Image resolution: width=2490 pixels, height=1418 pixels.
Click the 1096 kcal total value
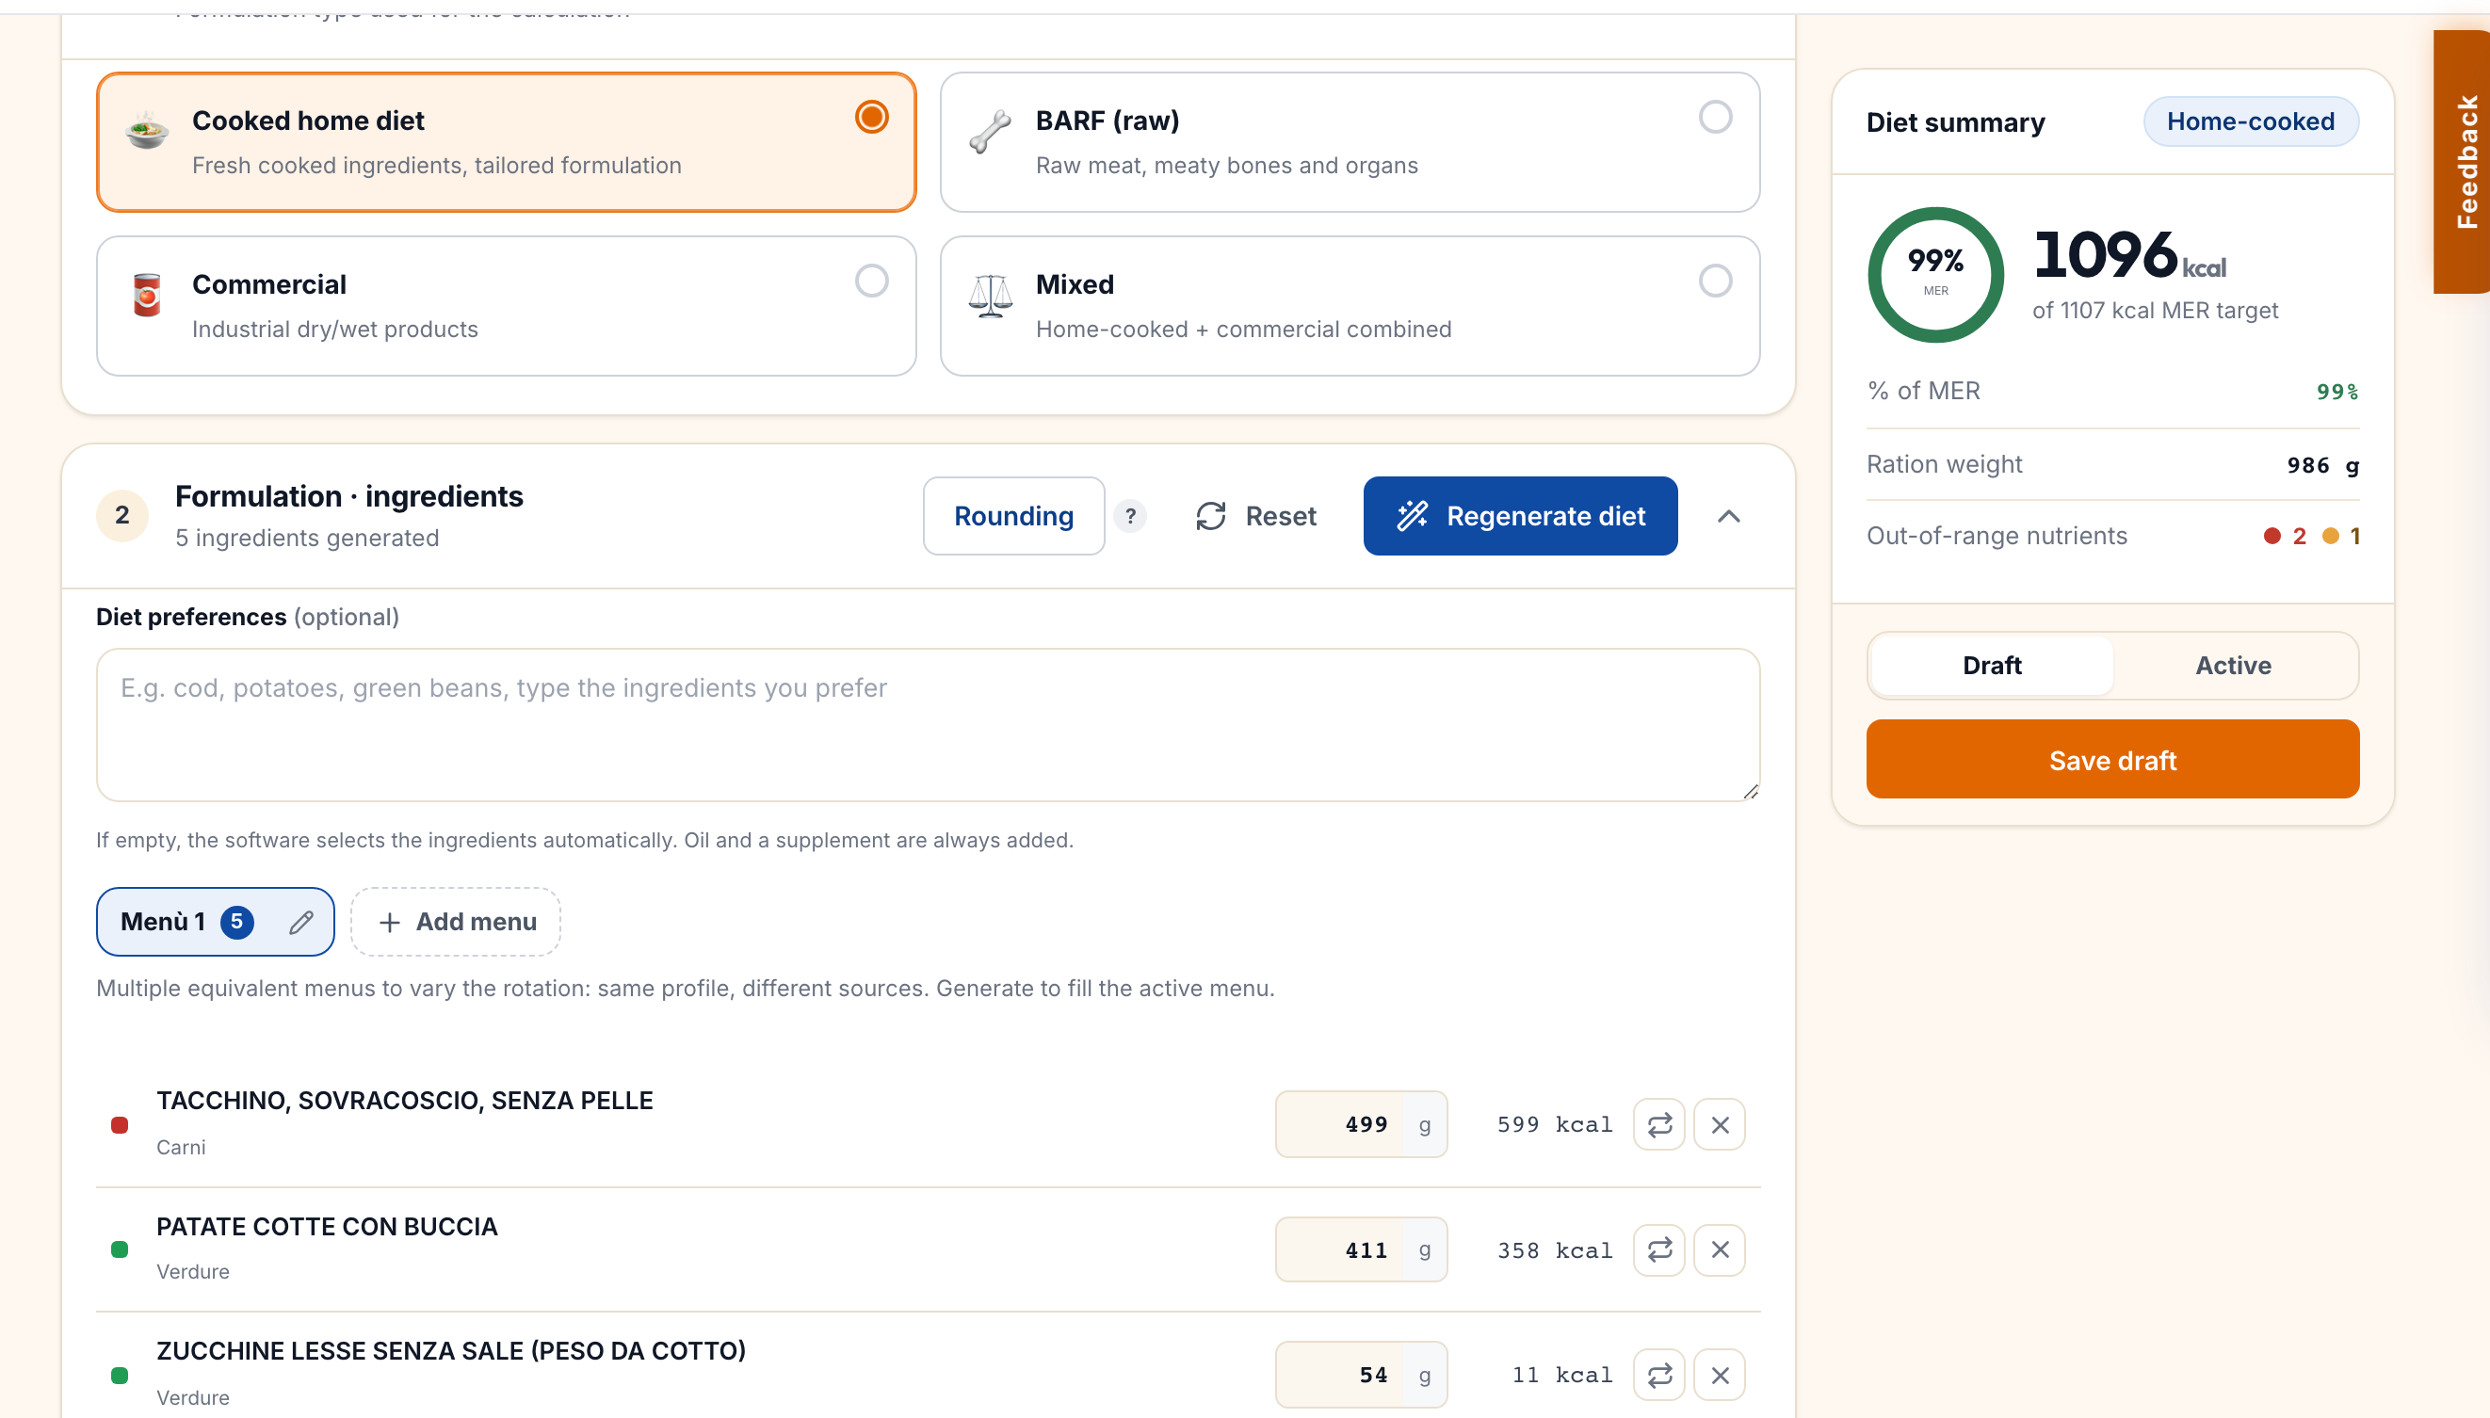2129,255
